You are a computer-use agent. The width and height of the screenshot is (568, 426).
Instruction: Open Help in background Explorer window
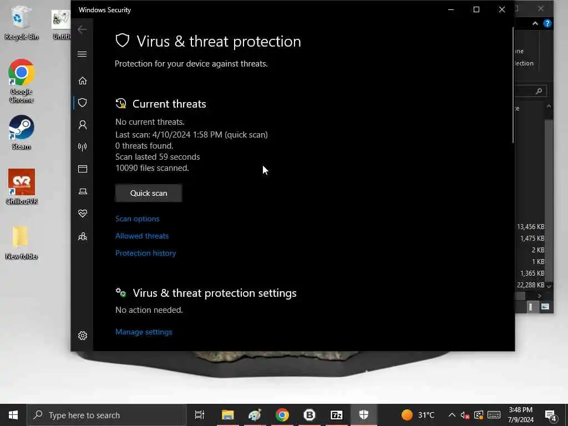[x=547, y=23]
